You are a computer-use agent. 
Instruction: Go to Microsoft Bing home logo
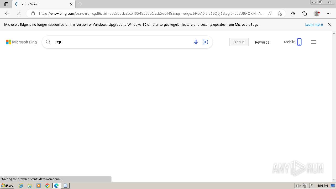click(x=22, y=42)
